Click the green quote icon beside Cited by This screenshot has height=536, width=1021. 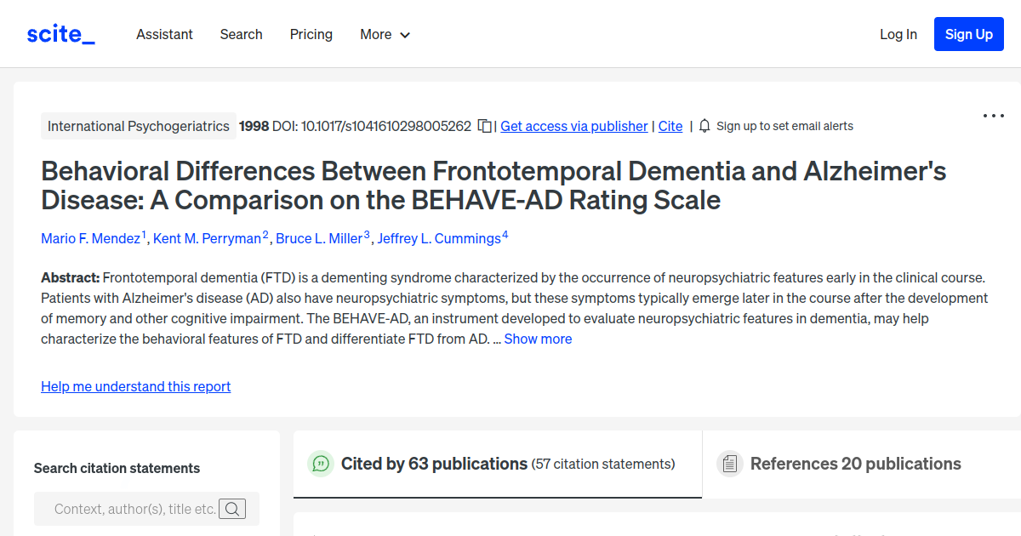point(320,464)
